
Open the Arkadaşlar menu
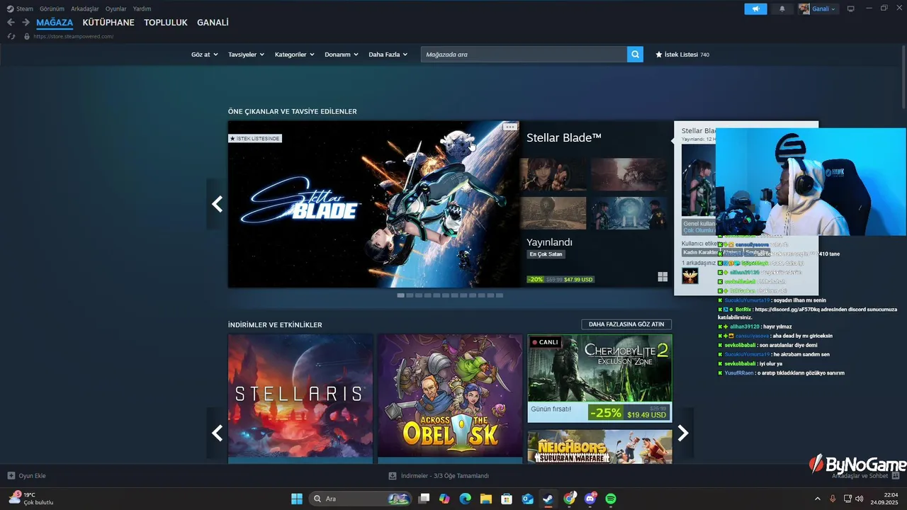[x=84, y=8]
